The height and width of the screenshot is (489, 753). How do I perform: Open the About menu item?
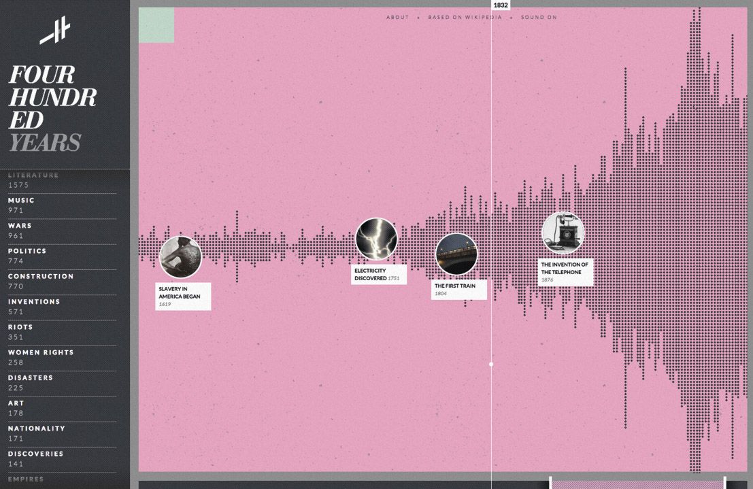[399, 17]
